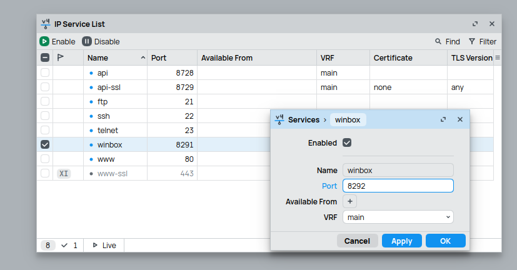Close the winbox services dialog

460,119
